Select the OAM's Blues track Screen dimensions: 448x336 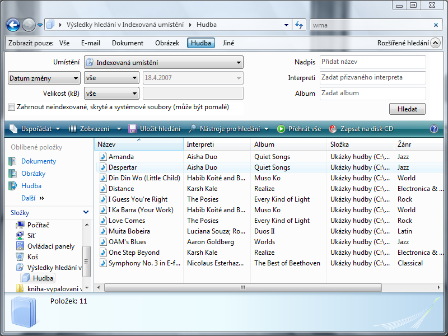click(127, 242)
